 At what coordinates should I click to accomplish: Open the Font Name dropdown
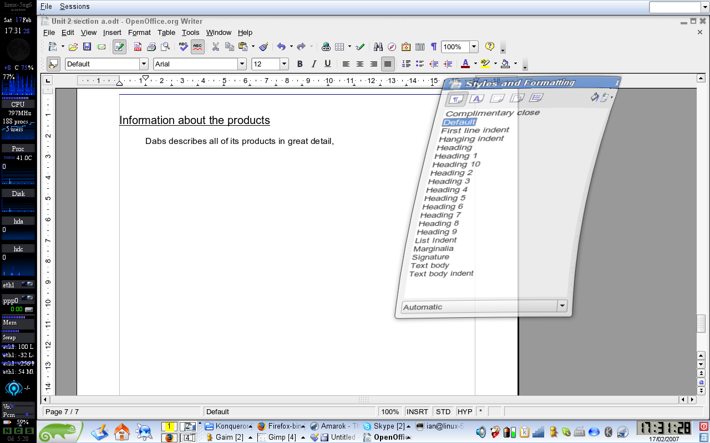241,64
